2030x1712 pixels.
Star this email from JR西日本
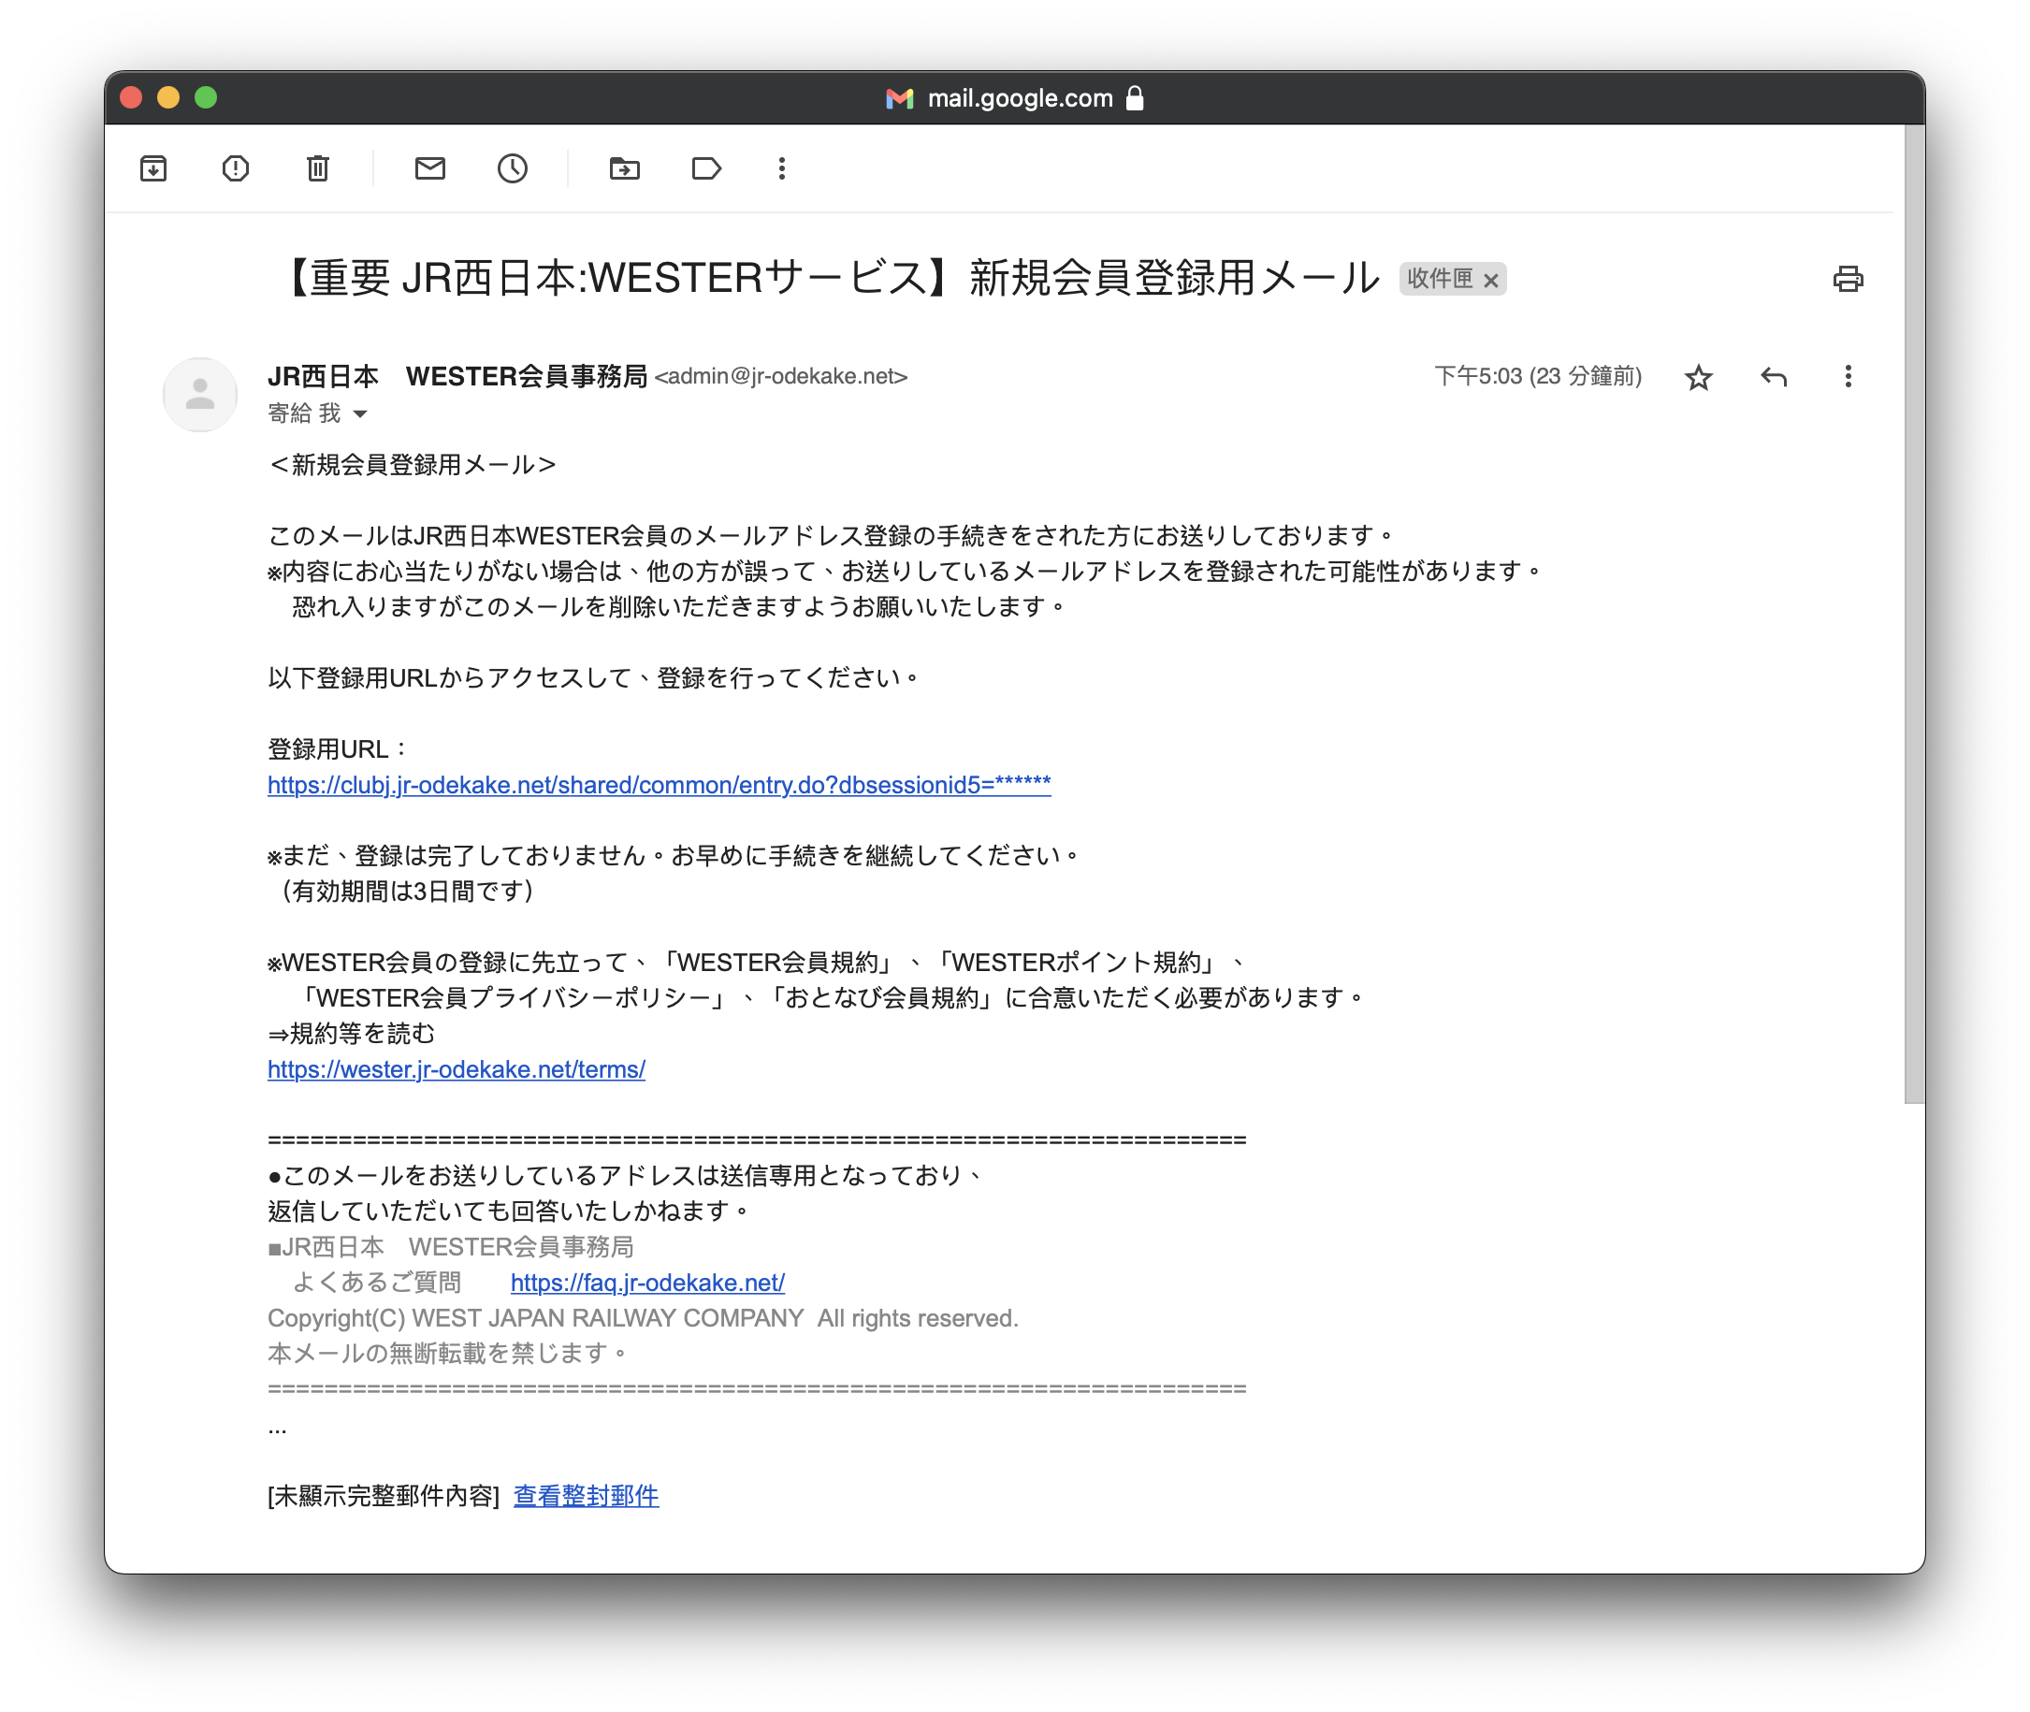point(1698,377)
